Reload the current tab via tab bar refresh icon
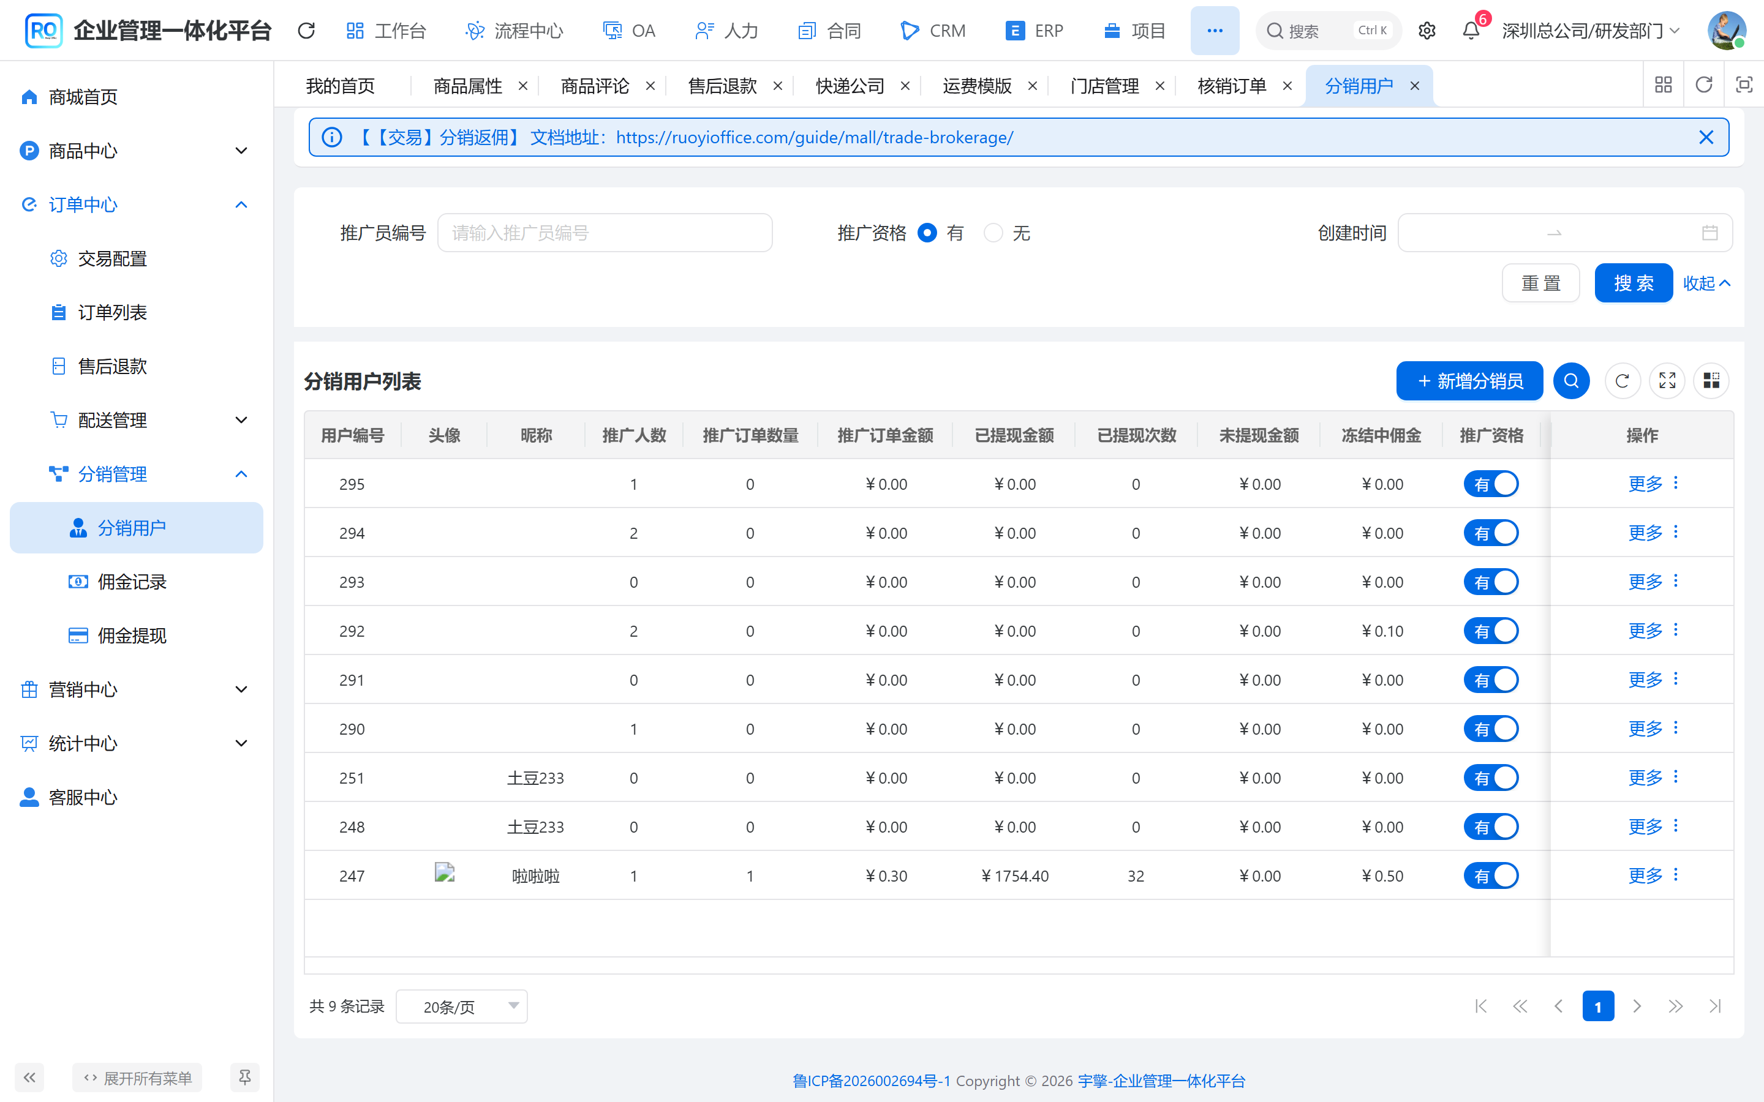1764x1102 pixels. pos(1703,85)
